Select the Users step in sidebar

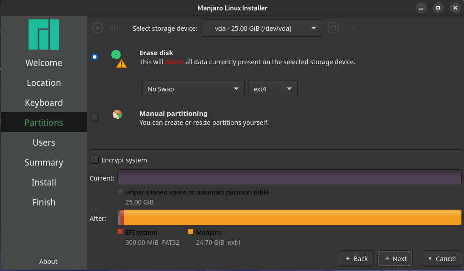(43, 143)
